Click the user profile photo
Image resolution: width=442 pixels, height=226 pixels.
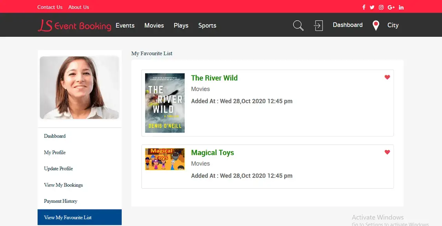point(79,88)
